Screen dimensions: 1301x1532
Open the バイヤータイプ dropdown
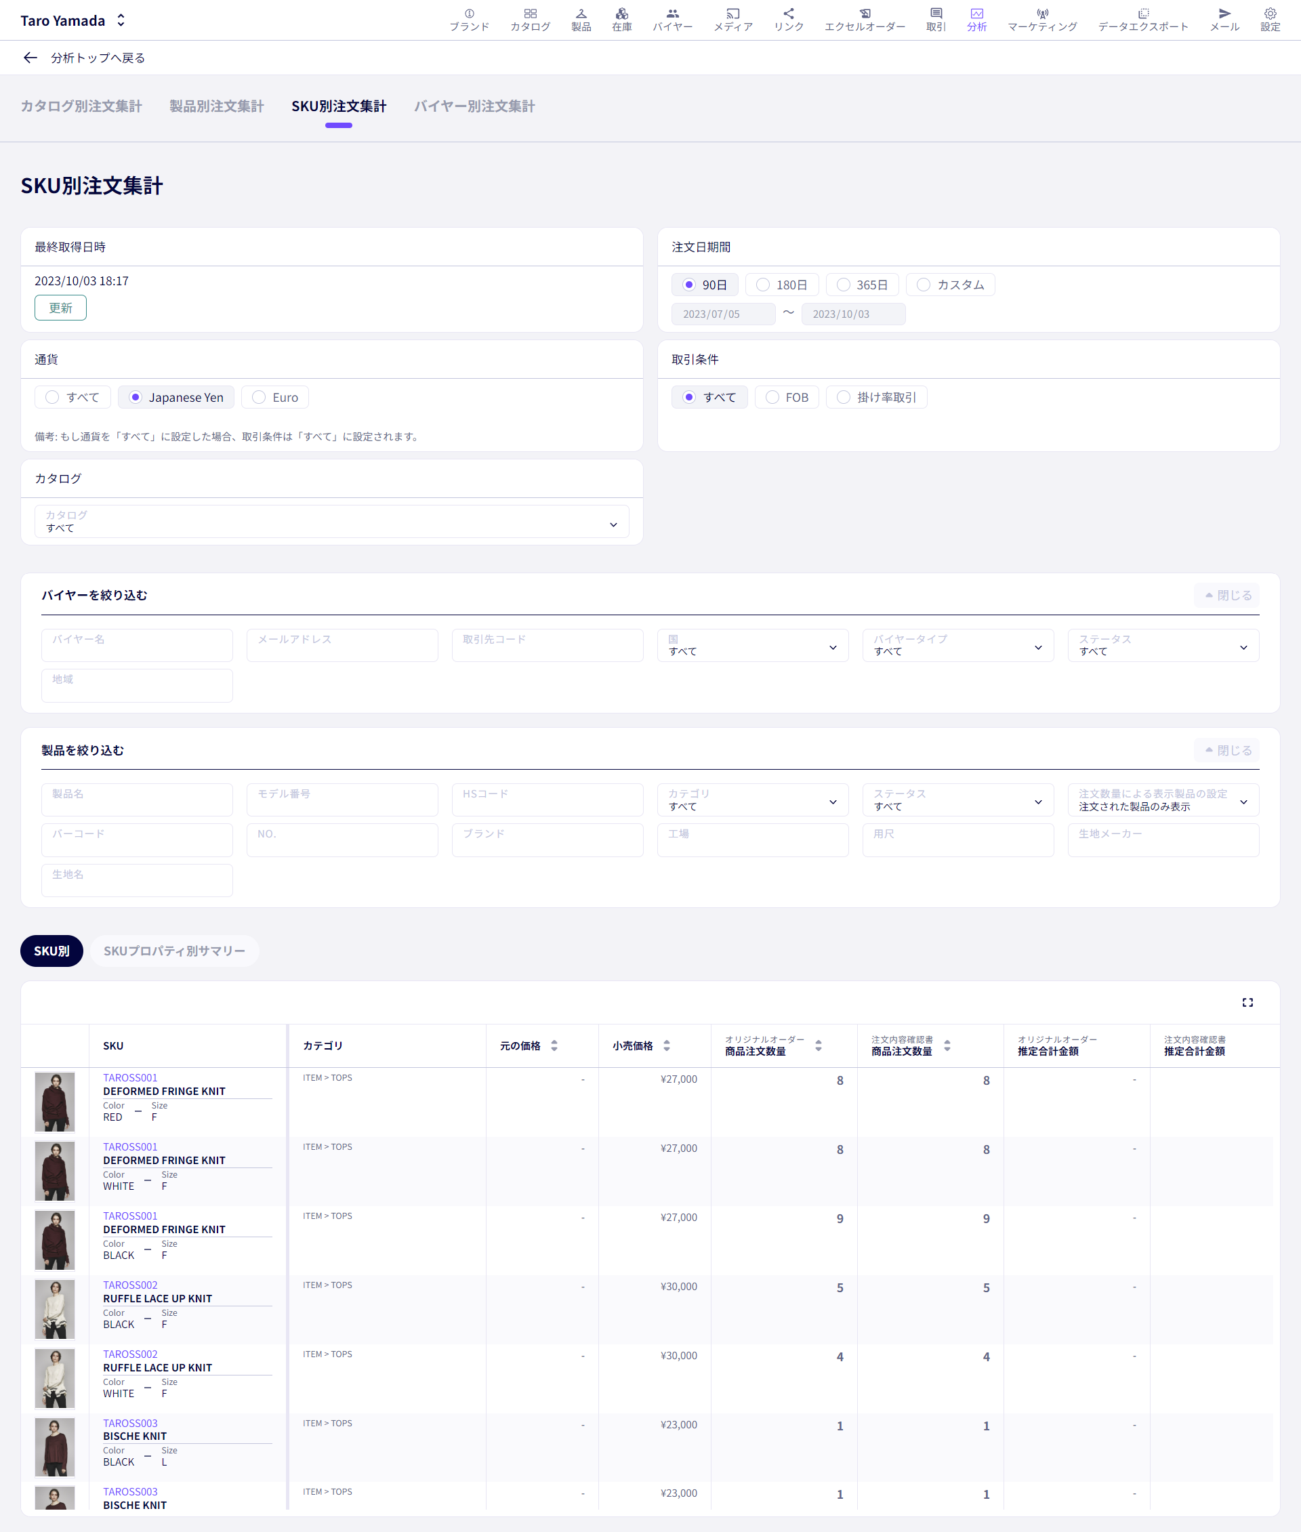tap(957, 646)
